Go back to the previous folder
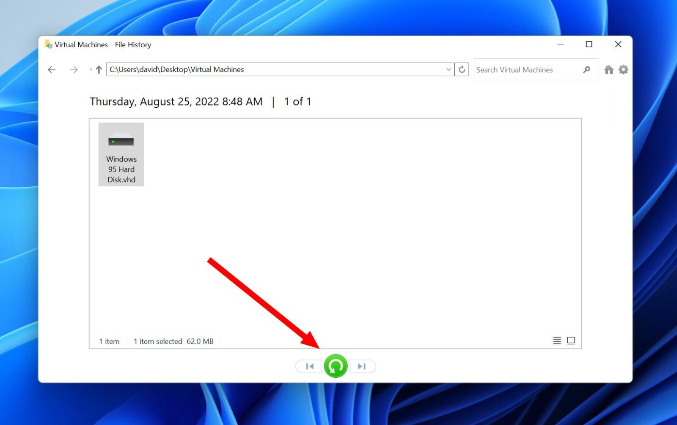This screenshot has height=425, width=677. click(52, 69)
